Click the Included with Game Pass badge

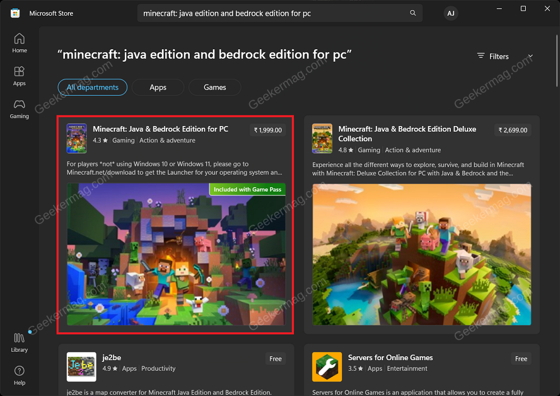coord(247,189)
